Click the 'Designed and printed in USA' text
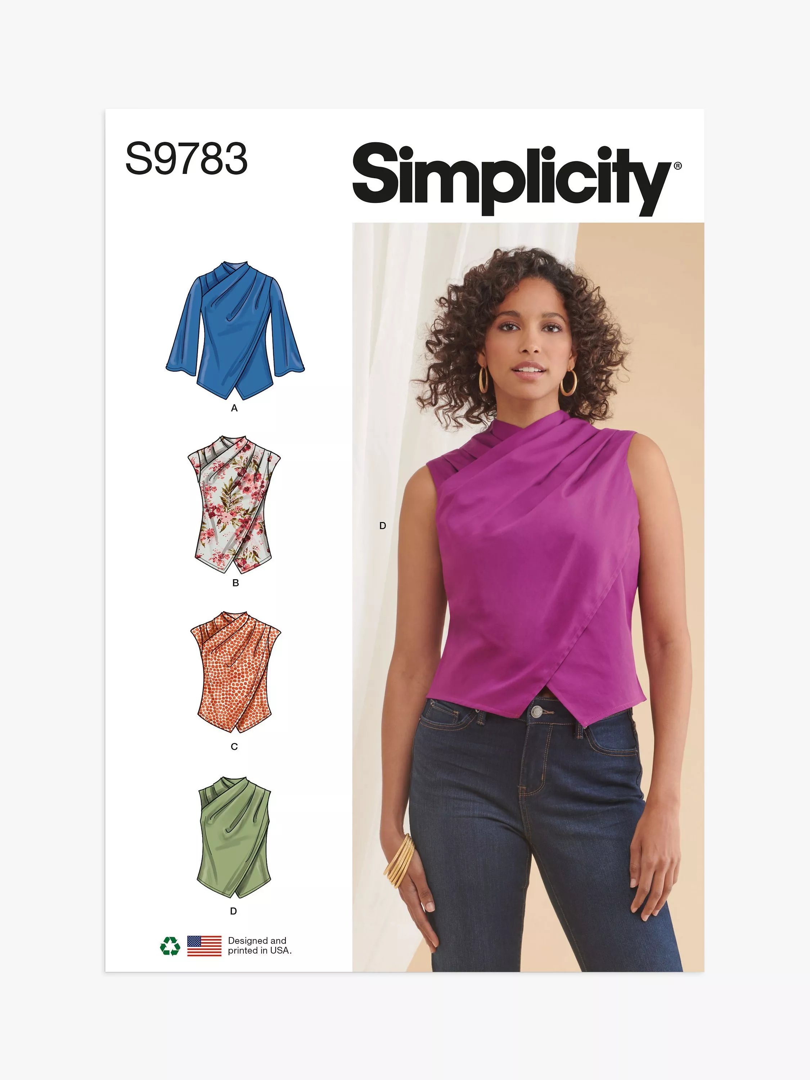This screenshot has width=810, height=1080. 259,945
